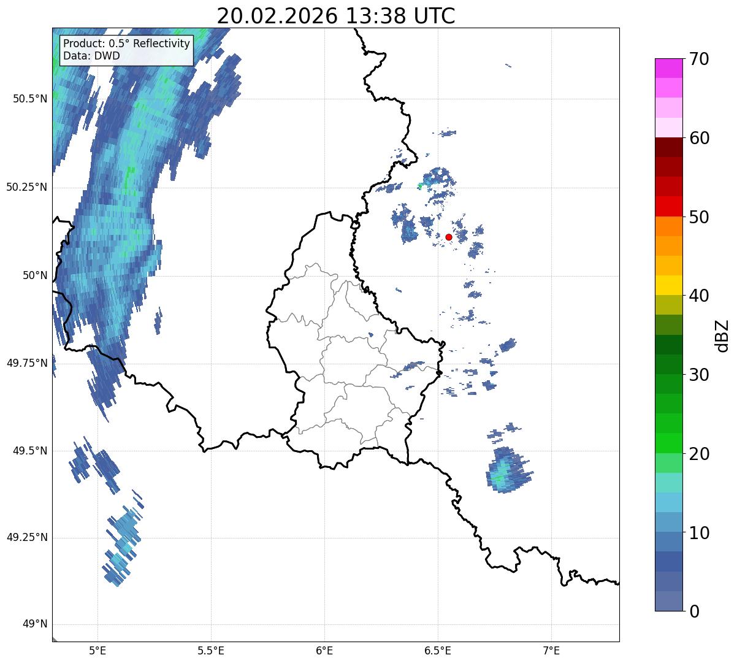The height and width of the screenshot is (663, 737).
Task: Click the "50.5°N" latitude label
Action: (x=29, y=99)
